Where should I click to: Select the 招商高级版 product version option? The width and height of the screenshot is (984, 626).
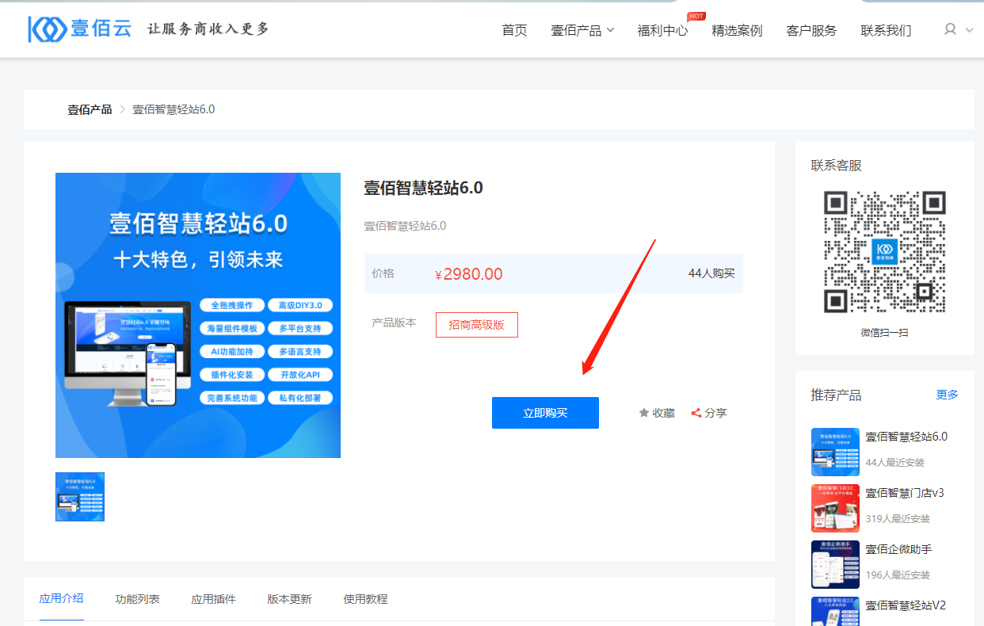(x=477, y=325)
